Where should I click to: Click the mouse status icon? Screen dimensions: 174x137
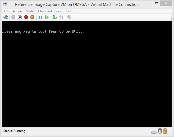160,131
